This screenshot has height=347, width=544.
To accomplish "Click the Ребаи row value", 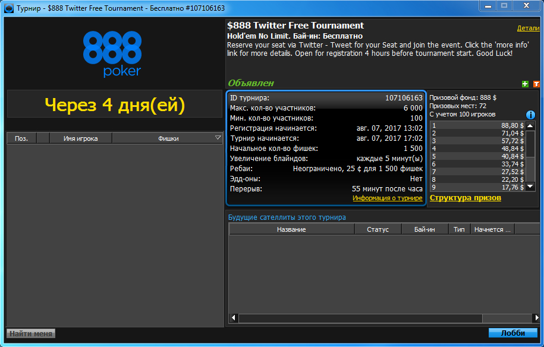I will point(358,169).
